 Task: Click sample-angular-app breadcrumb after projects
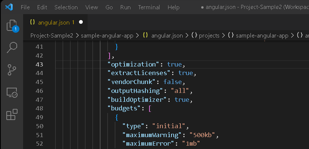262,36
